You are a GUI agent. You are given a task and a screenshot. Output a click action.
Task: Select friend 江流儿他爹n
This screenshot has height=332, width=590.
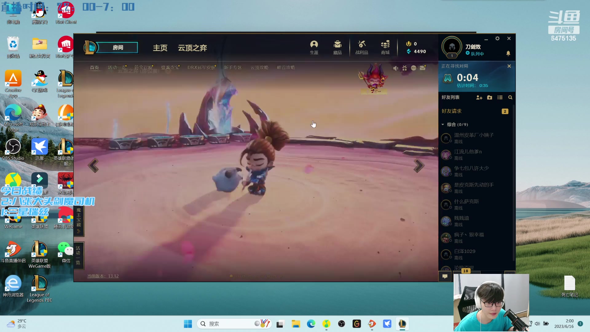click(475, 155)
